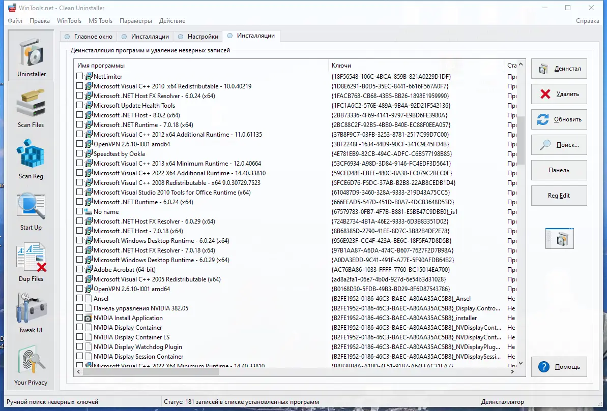
Task: Check the NVIDIA Display Session Container checkbox
Action: pos(80,356)
